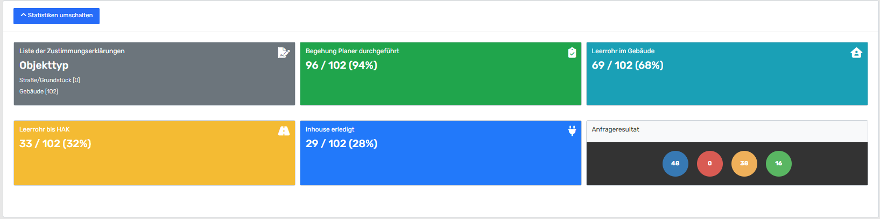The image size is (880, 219).
Task: Click the clipboard check icon on Begehung card
Action: (572, 53)
